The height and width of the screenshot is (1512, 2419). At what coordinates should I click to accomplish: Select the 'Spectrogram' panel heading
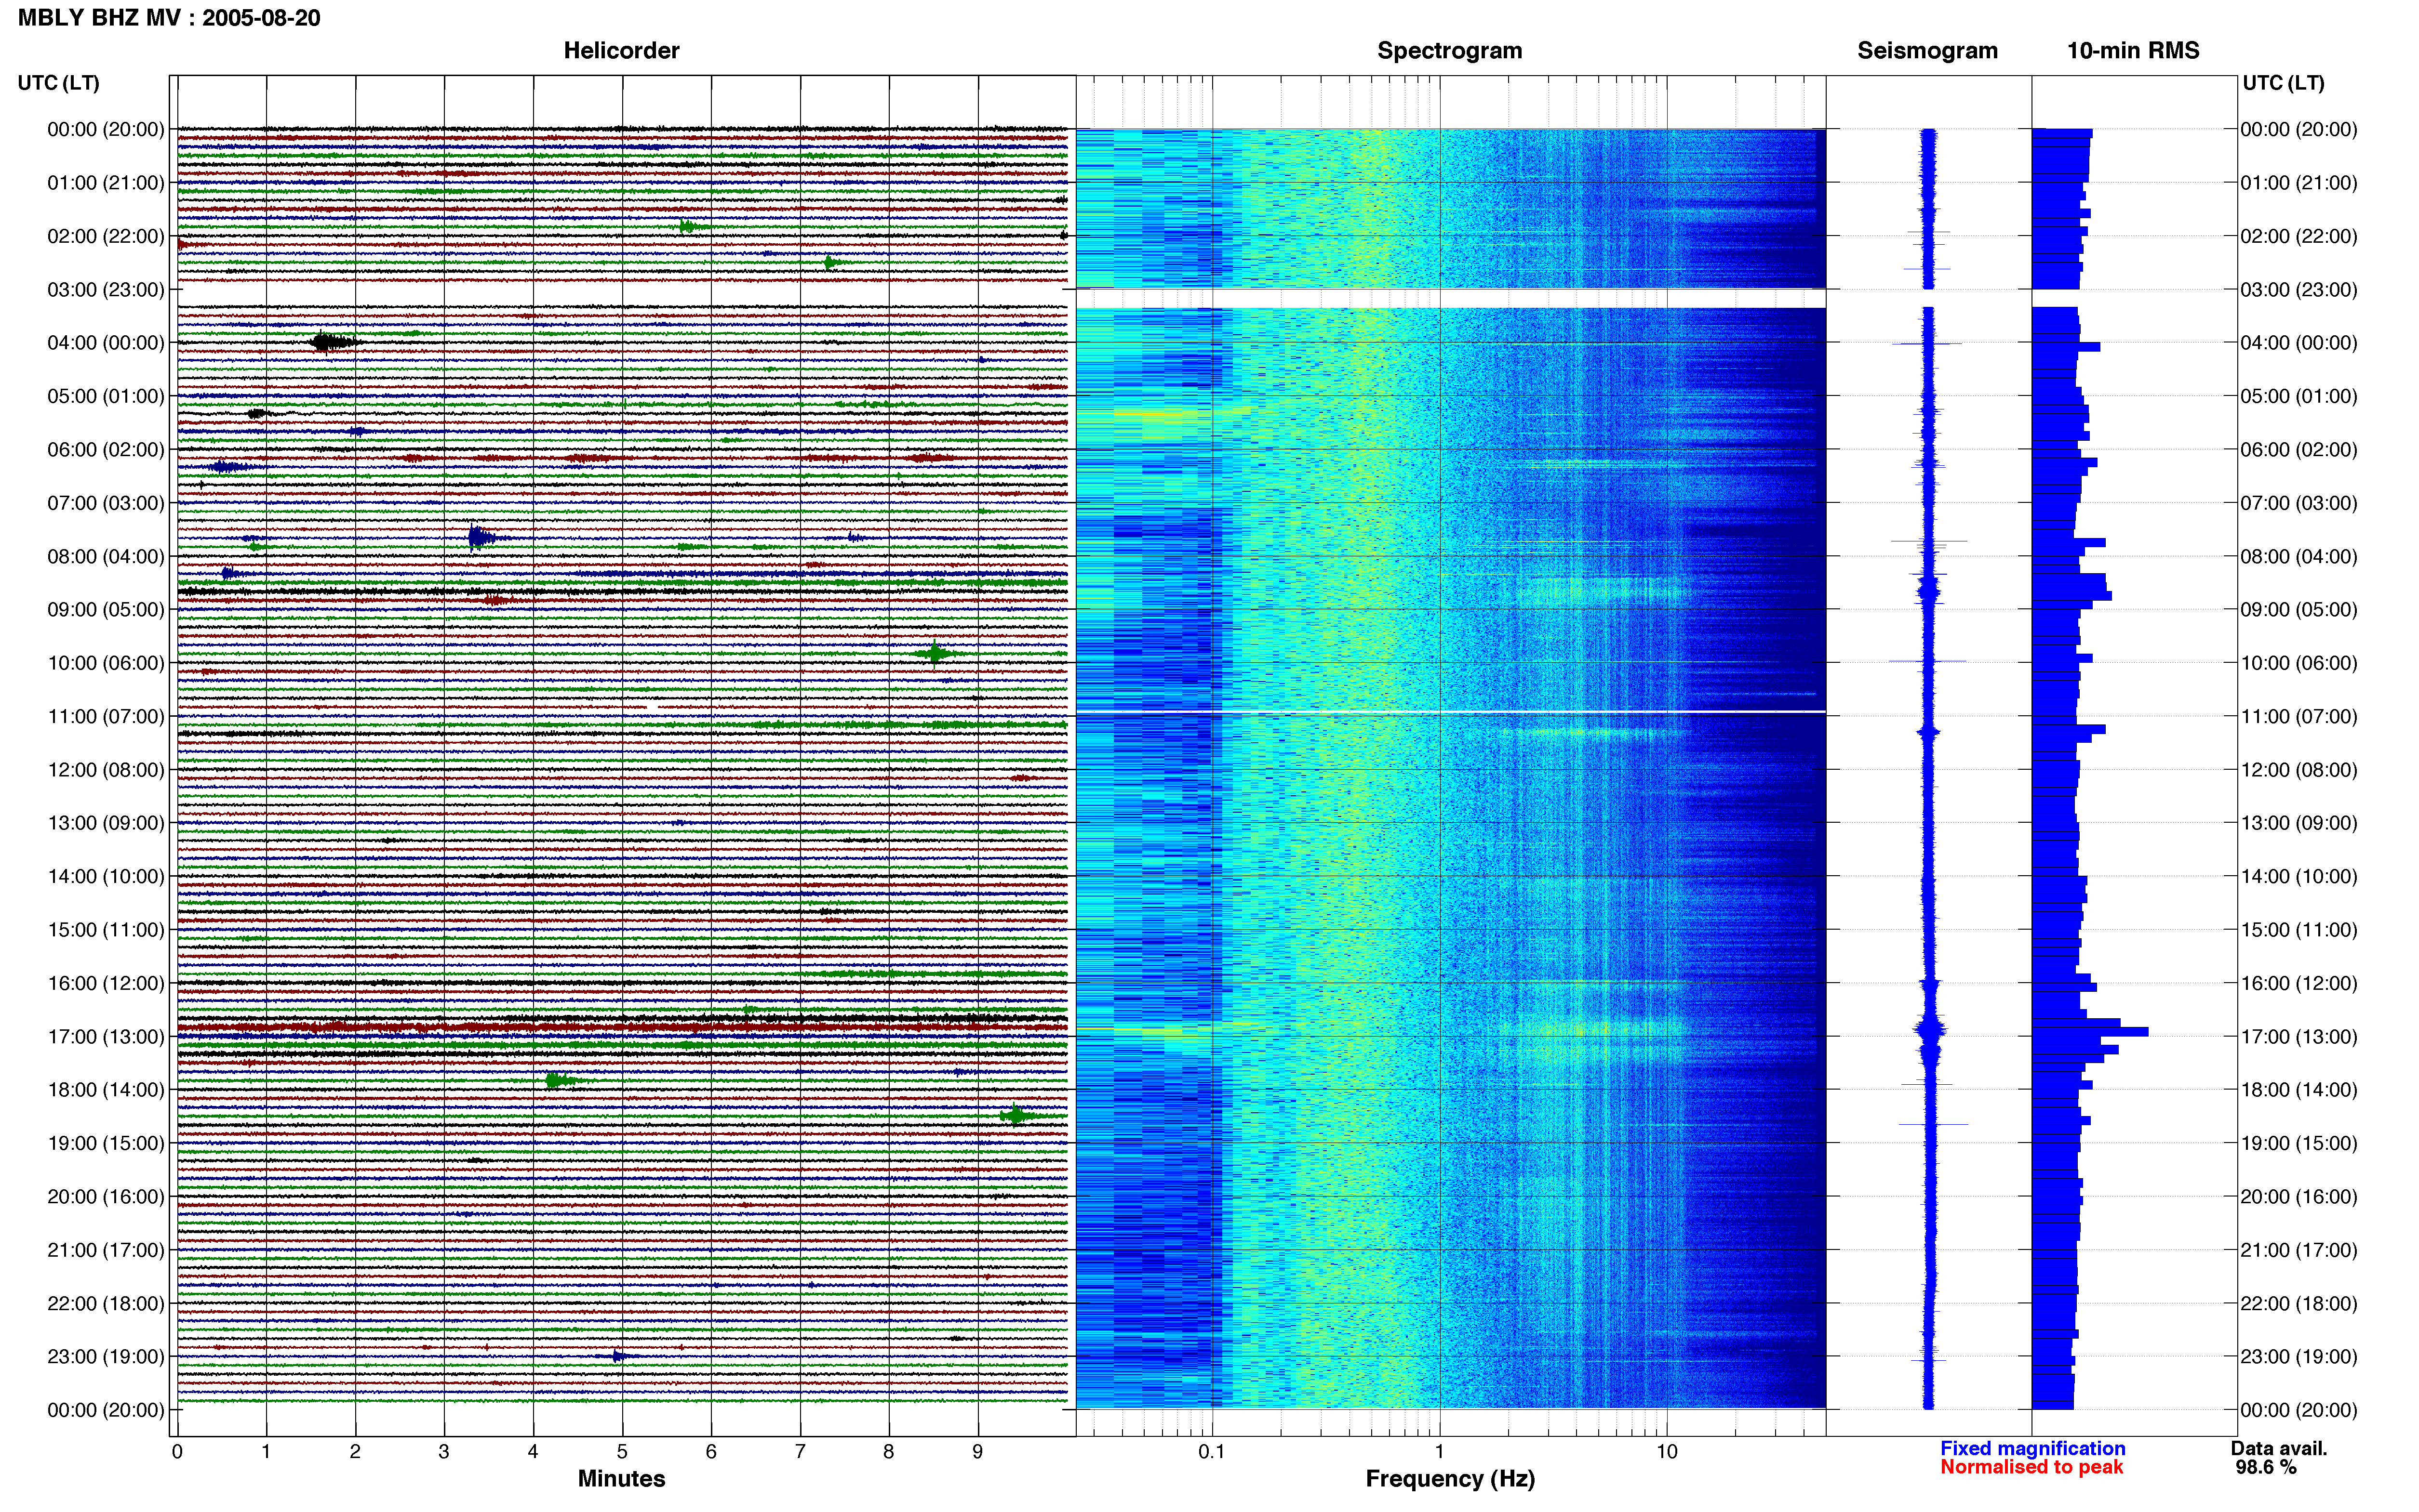(1450, 50)
